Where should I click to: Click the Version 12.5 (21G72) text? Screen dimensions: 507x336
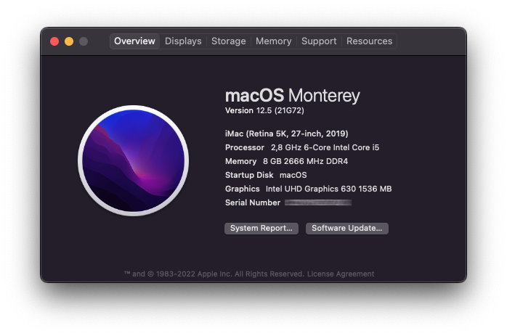(x=264, y=110)
